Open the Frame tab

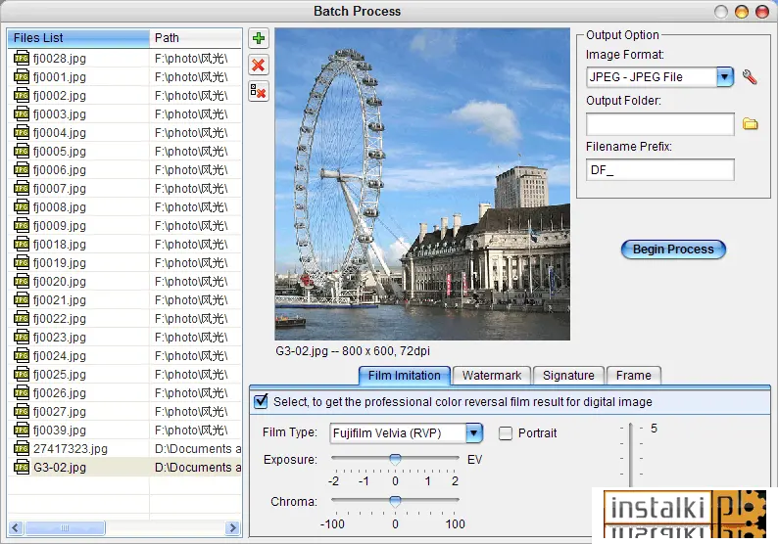pyautogui.click(x=634, y=376)
